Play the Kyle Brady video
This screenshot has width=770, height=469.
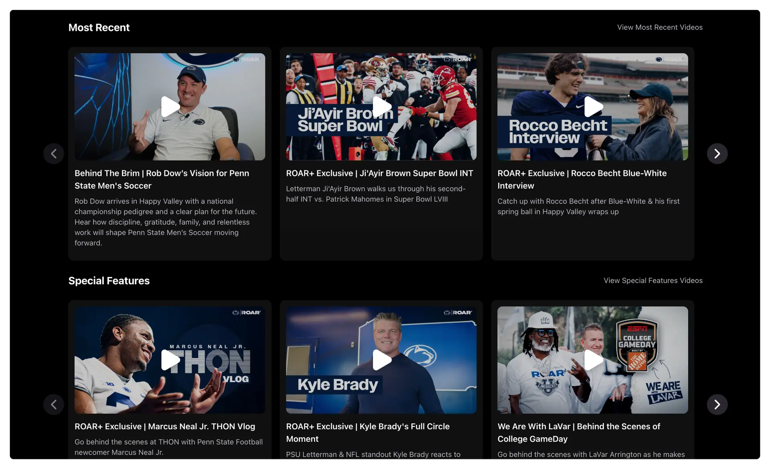[382, 360]
